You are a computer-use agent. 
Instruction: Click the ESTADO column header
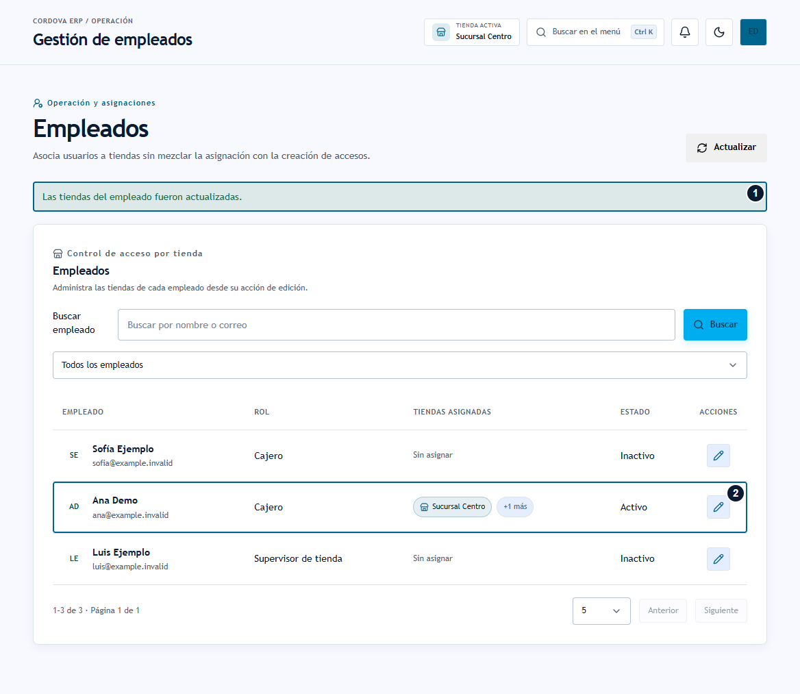[635, 412]
